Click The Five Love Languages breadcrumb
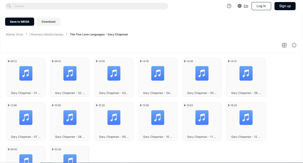This screenshot has width=303, height=163. tap(99, 34)
